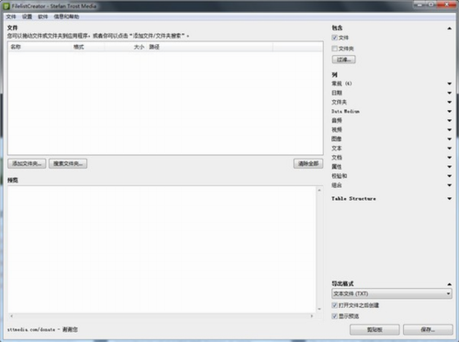Screen dimensions: 459x342
Task: Expand the 视频 column group arrow
Action: coord(449,130)
